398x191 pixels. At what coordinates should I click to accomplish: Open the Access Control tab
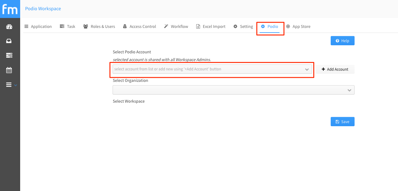click(139, 26)
